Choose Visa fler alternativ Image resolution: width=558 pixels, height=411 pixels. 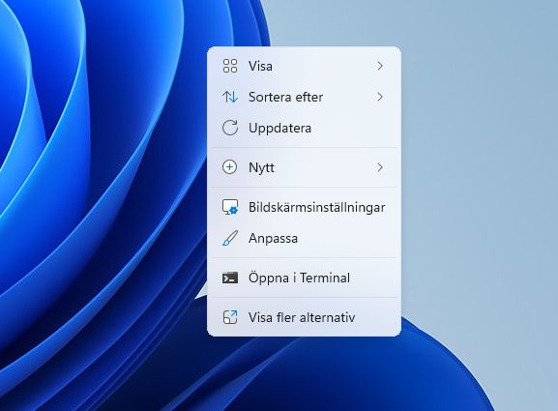pos(304,317)
